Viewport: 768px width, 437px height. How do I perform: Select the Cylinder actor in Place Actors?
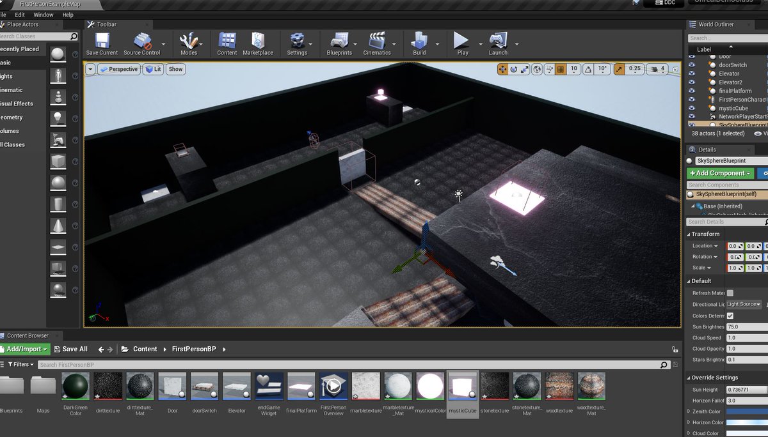[58, 204]
